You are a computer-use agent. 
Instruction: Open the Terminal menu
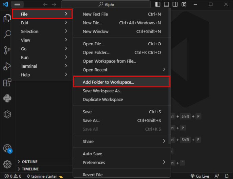pos(42,66)
